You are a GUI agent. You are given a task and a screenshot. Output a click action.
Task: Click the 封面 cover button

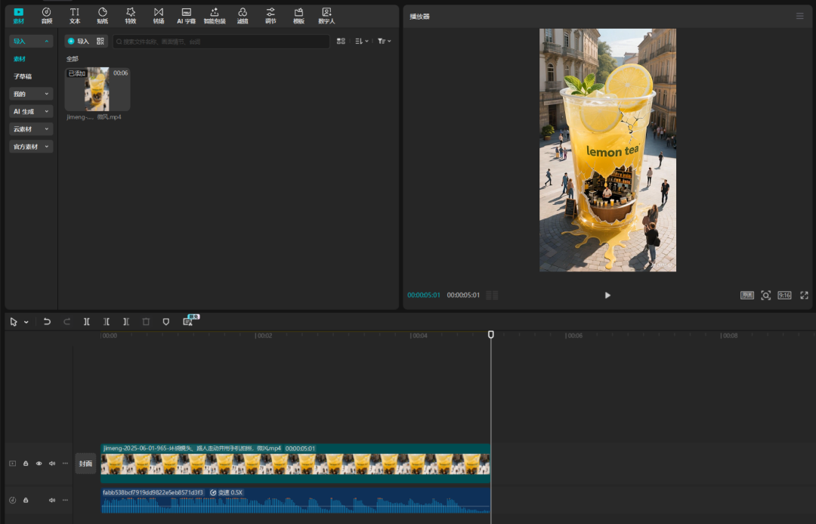click(x=86, y=464)
